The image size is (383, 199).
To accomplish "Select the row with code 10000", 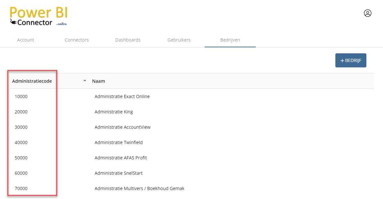I will [21, 96].
